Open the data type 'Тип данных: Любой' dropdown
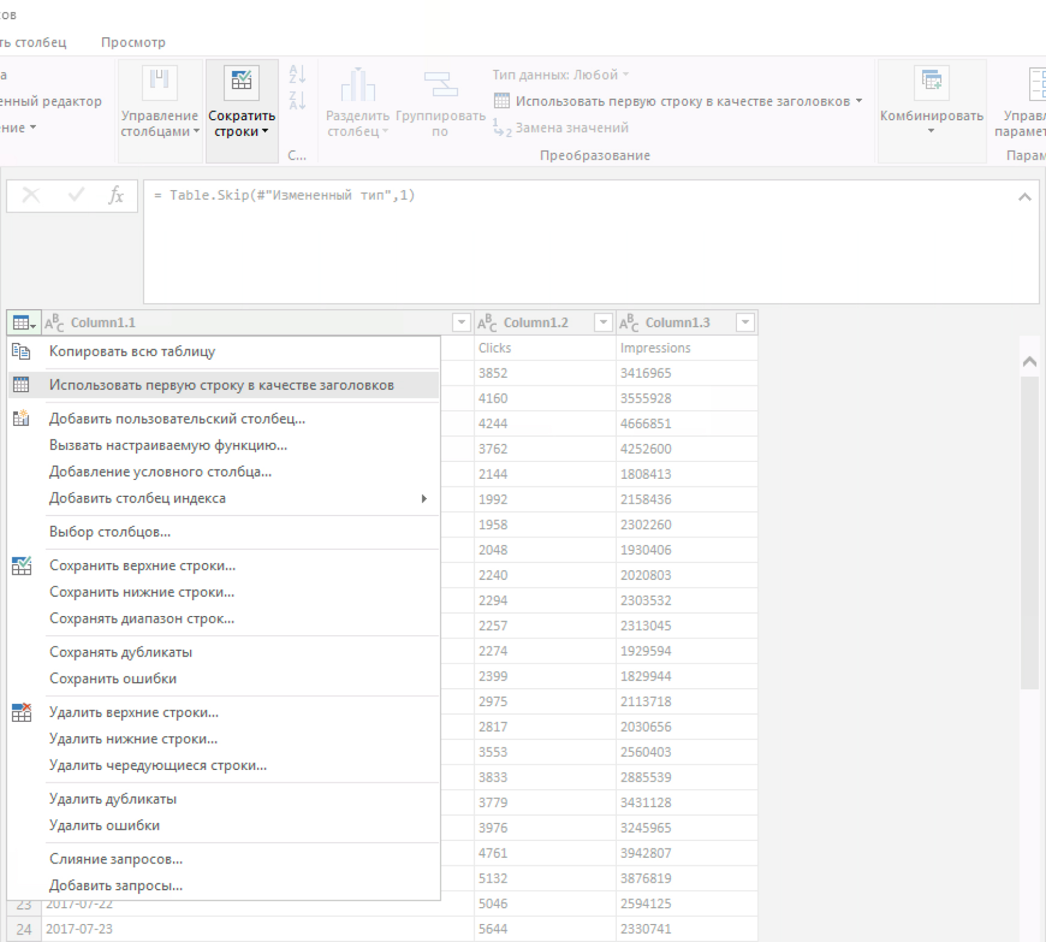Image resolution: width=1046 pixels, height=942 pixels. (561, 75)
